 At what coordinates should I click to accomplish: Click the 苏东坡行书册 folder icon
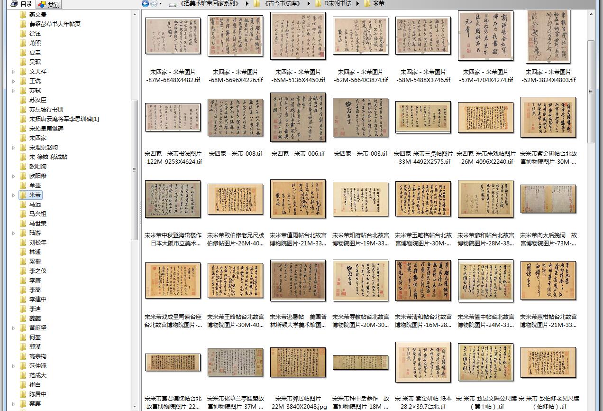[23, 109]
